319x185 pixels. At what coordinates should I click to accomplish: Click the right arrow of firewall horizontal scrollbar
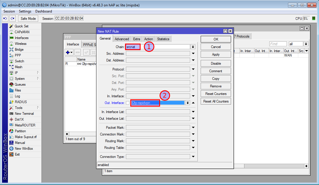click(306, 166)
